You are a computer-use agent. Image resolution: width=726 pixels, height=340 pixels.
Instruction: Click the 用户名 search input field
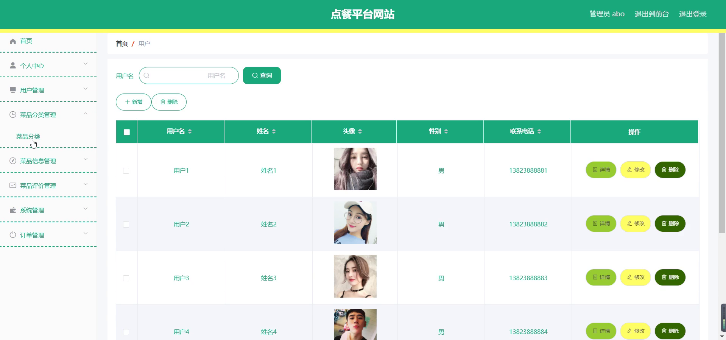point(189,75)
